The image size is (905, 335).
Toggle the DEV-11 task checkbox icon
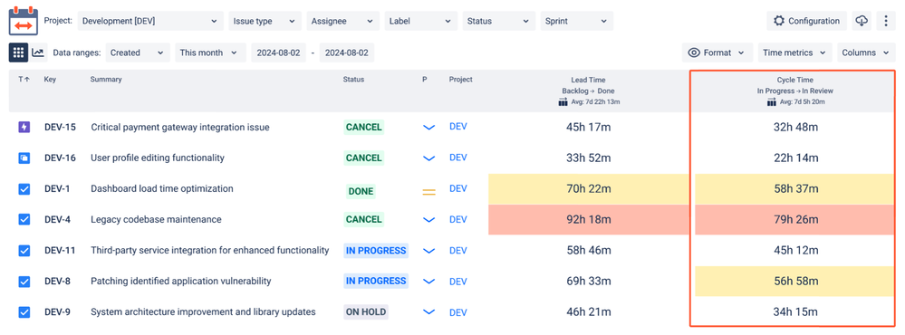tap(24, 251)
